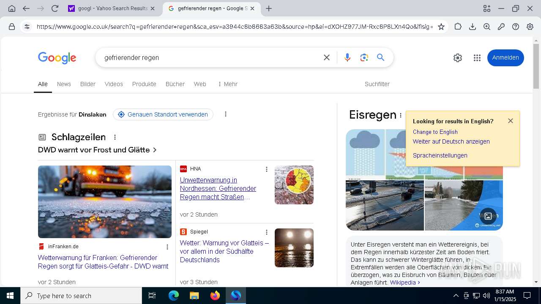The width and height of the screenshot is (541, 304).
Task: Bookmark page using the star icon
Action: click(441, 27)
